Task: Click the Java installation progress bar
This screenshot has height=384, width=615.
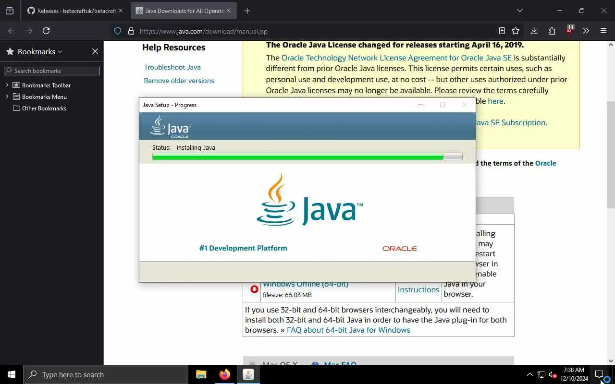Action: [x=307, y=156]
